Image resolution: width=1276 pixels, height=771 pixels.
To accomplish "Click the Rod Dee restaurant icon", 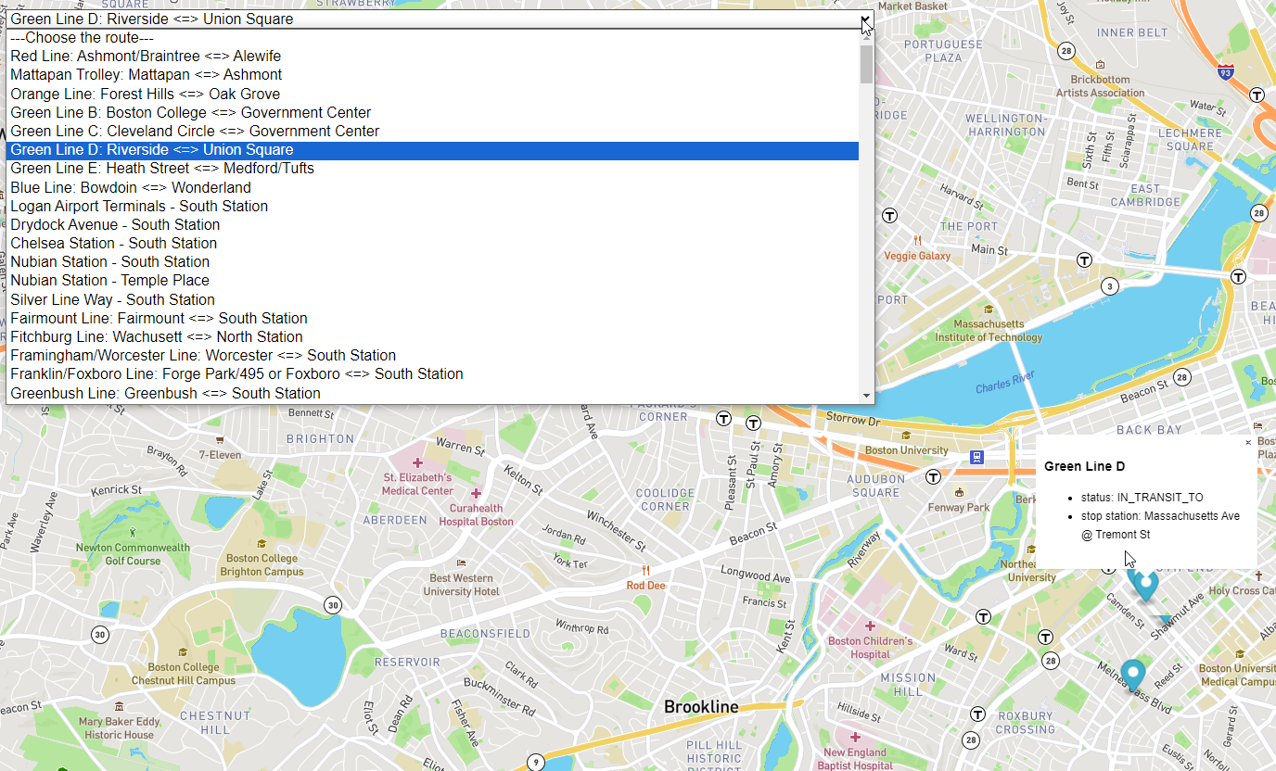I will [x=645, y=570].
